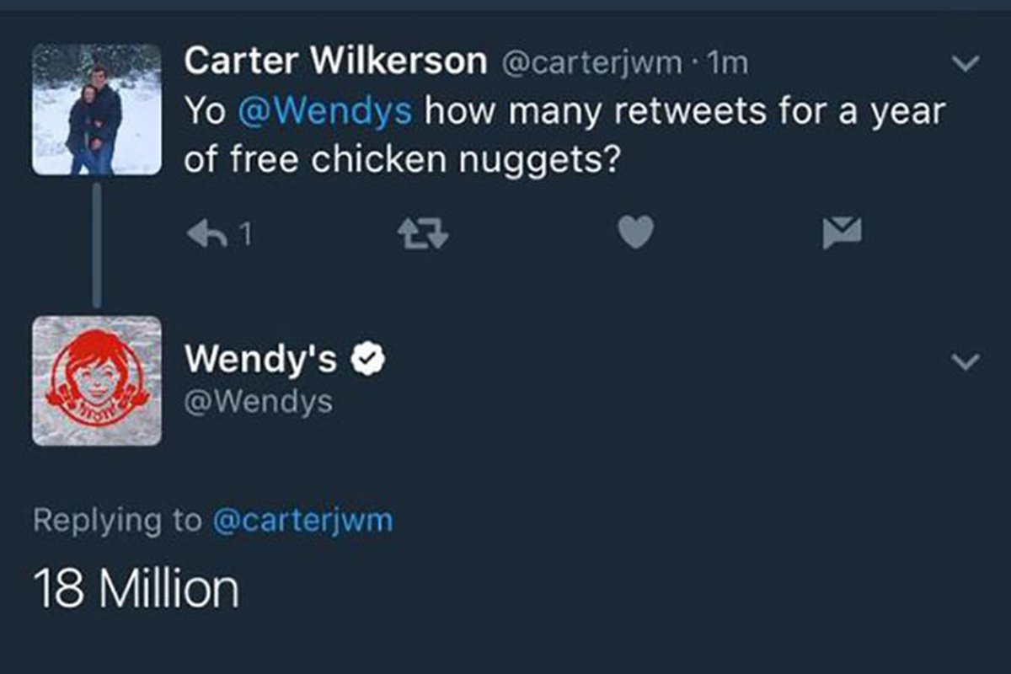Click the gray @Wendys handle under Wendy's name

pyautogui.click(x=259, y=402)
